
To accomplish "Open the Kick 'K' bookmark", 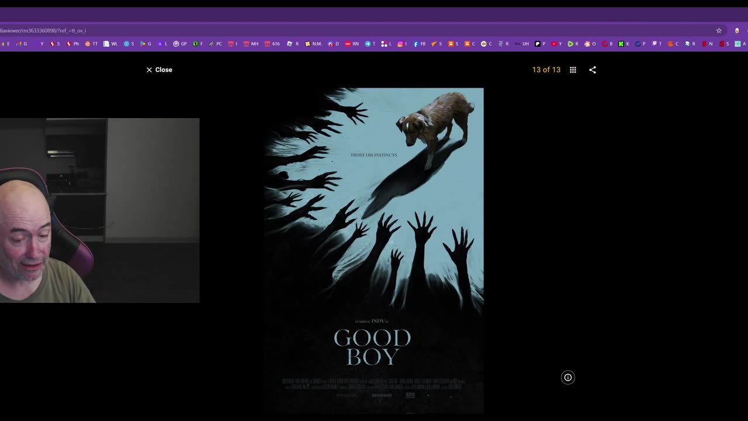I will click(x=624, y=44).
